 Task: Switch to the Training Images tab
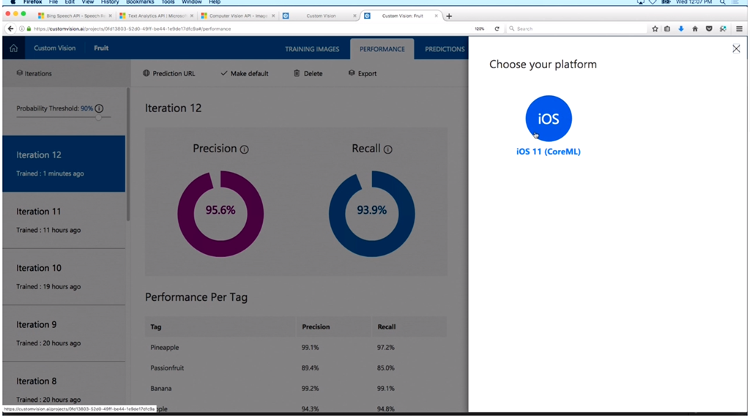(x=312, y=49)
